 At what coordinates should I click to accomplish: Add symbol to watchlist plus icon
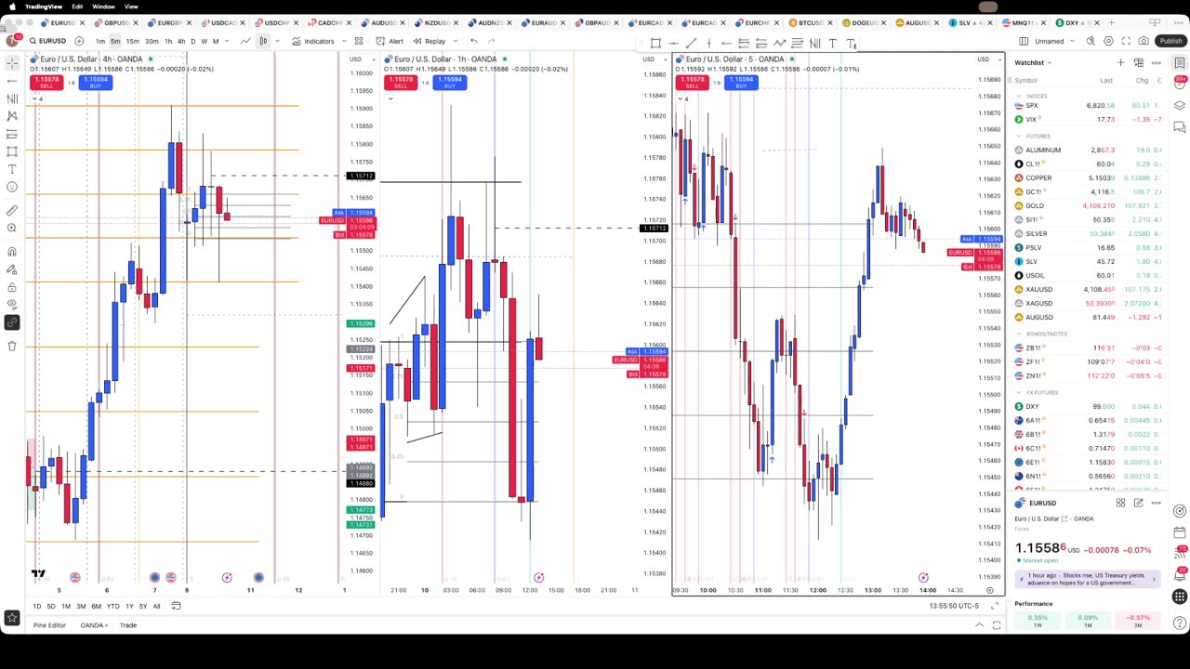(x=1121, y=63)
